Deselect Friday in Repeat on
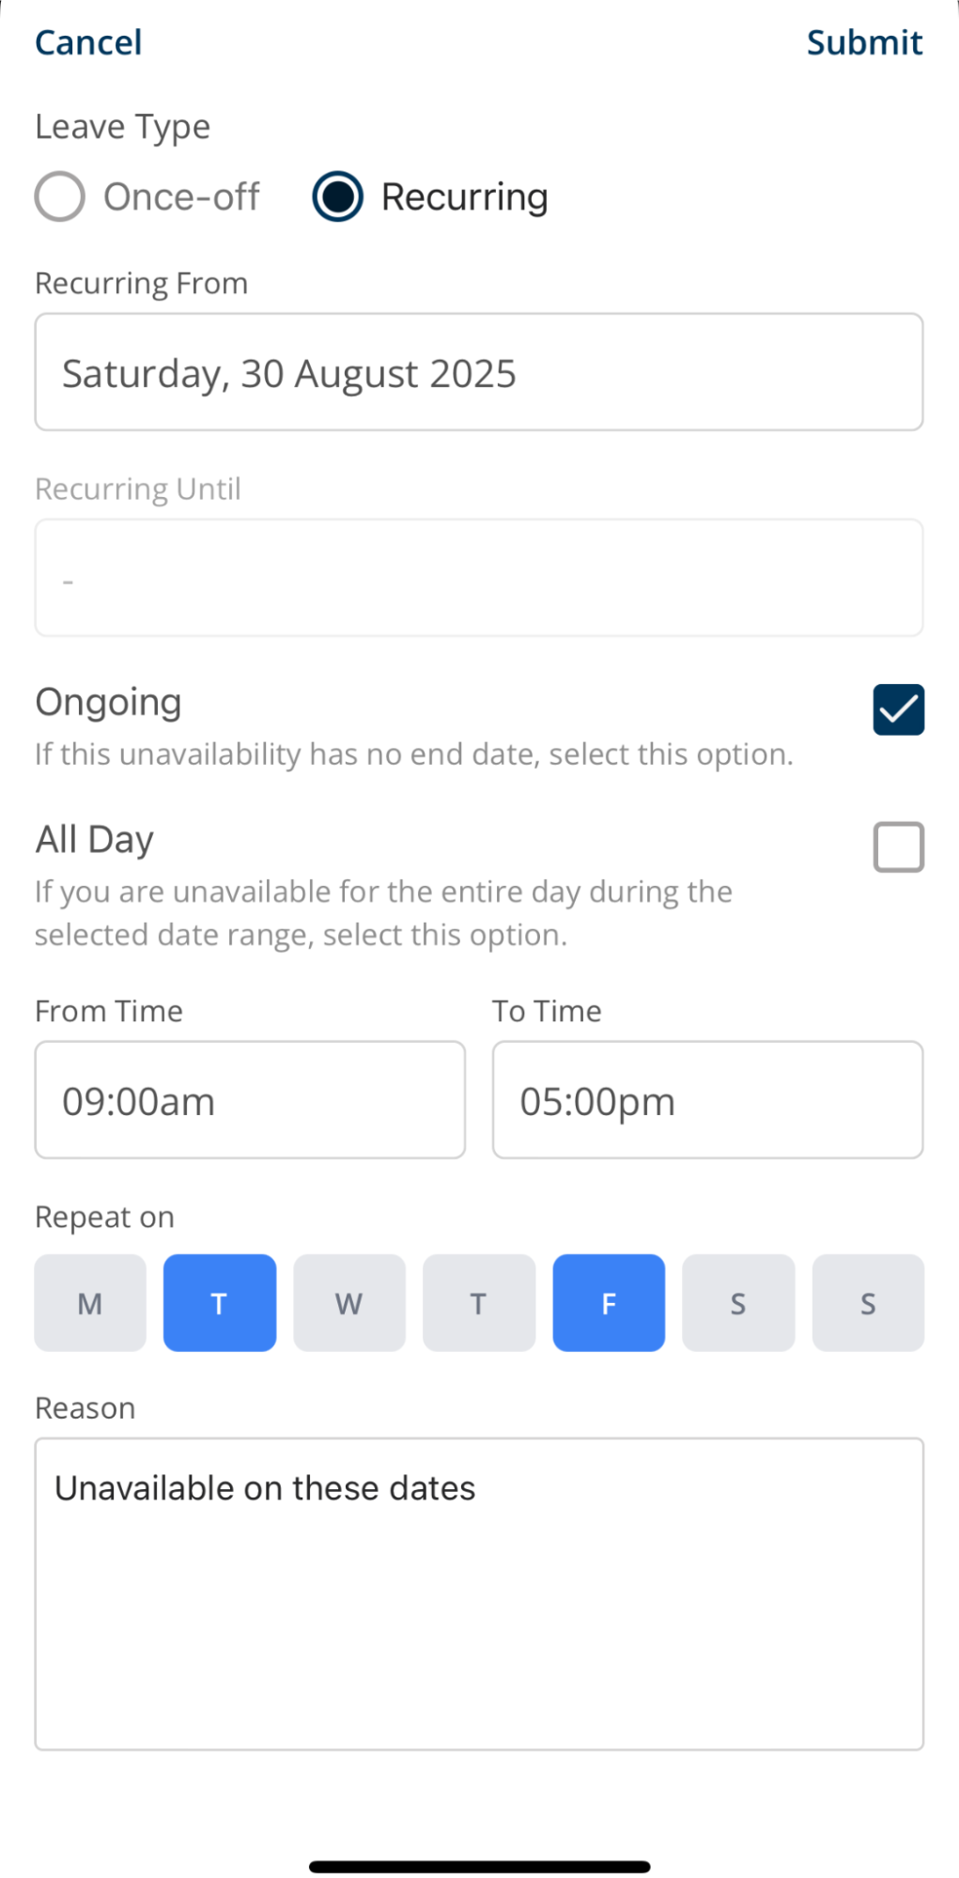The image size is (959, 1878). click(609, 1303)
